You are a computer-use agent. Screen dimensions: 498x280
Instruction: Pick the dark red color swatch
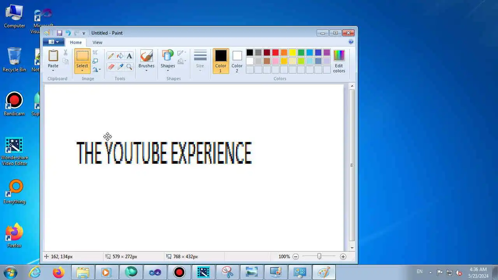tap(267, 52)
